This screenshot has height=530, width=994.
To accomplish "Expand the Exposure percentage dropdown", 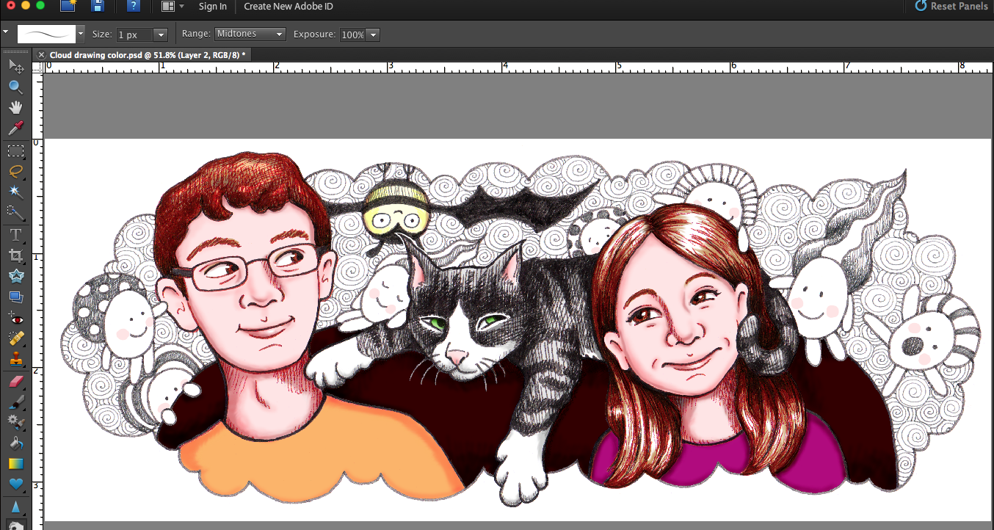I will [x=372, y=35].
